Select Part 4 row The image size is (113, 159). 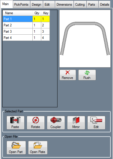[26, 38]
